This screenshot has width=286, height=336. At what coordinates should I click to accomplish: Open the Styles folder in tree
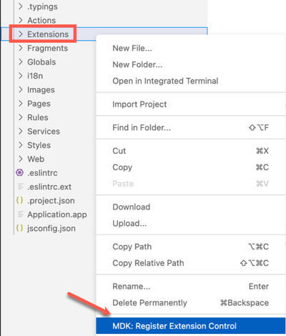pyautogui.click(x=39, y=145)
